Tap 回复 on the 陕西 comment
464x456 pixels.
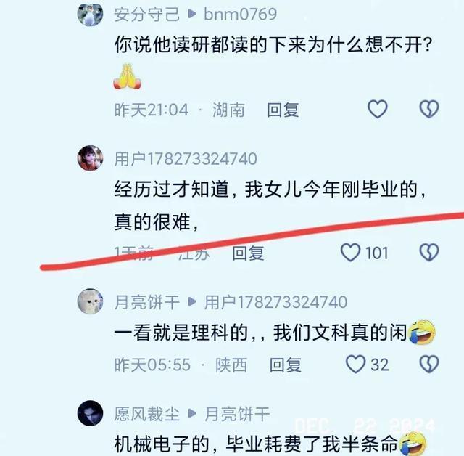coord(286,365)
